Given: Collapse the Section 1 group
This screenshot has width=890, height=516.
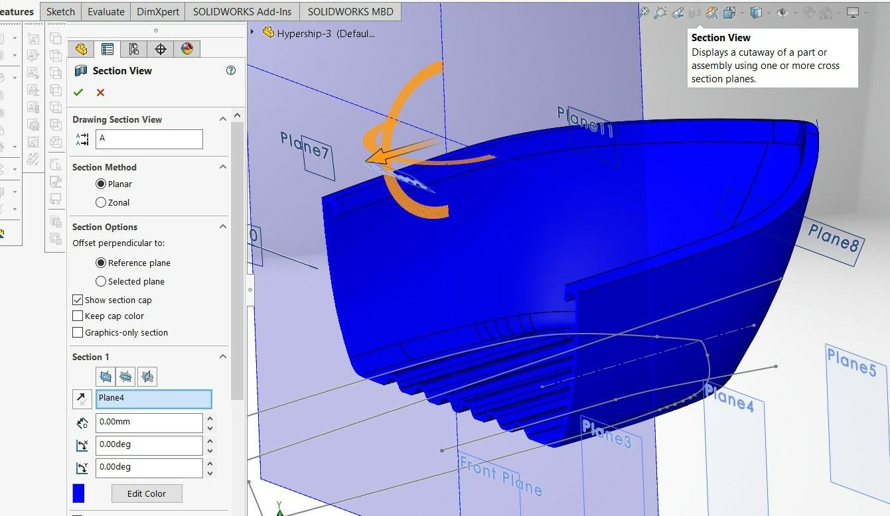Looking at the screenshot, I should (x=223, y=356).
